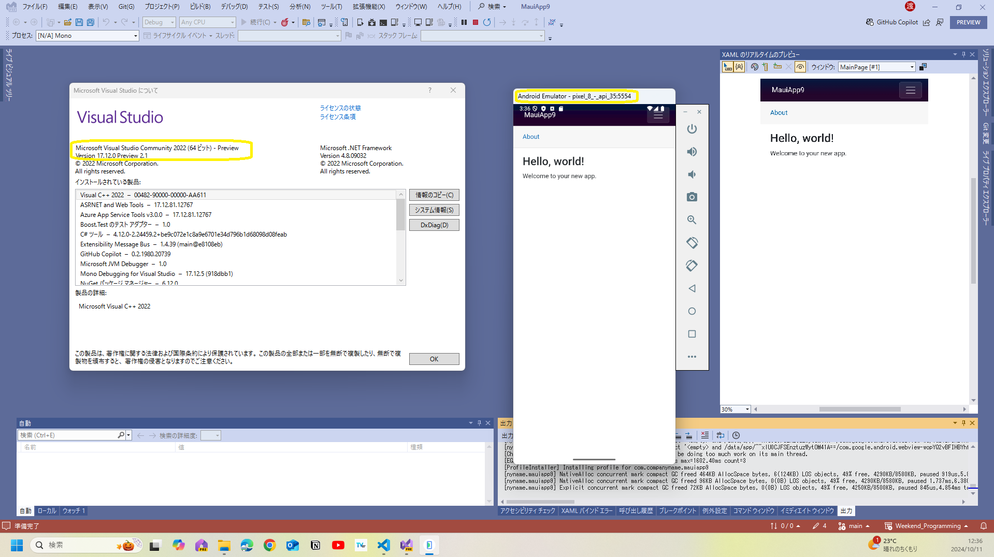Click the Windows Start button on taskbar

(17, 545)
